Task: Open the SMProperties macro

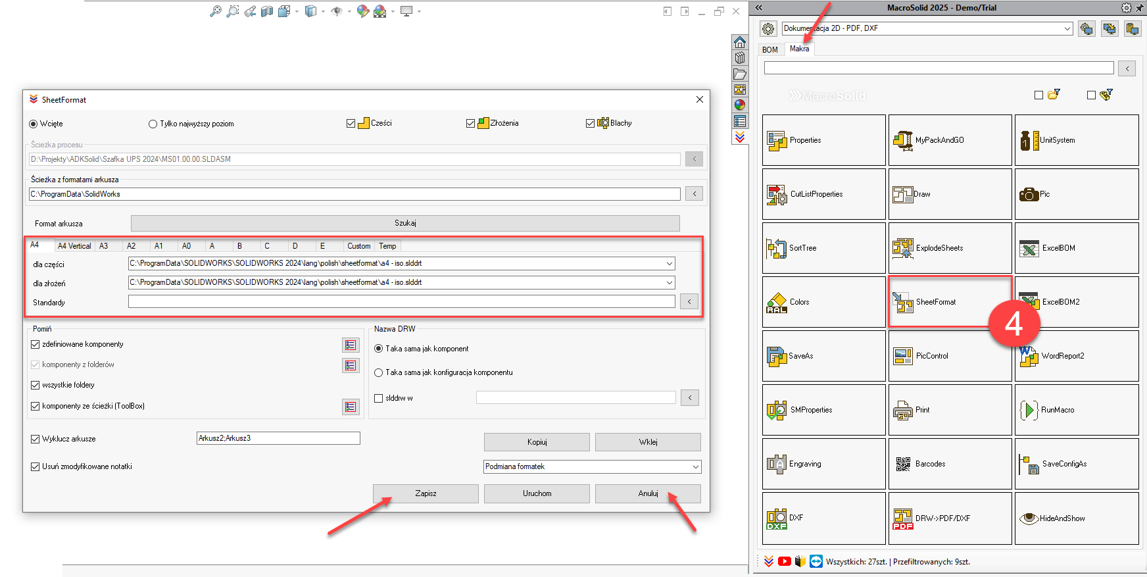Action: pos(823,410)
